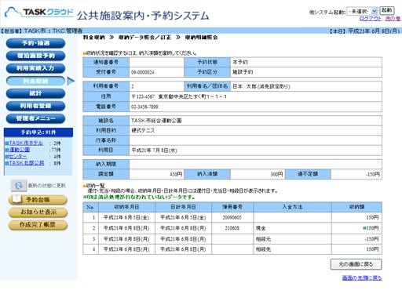Viewport: 402px width, 301px height.
Task: Click the 元の画面に戻る button
Action: [x=356, y=264]
